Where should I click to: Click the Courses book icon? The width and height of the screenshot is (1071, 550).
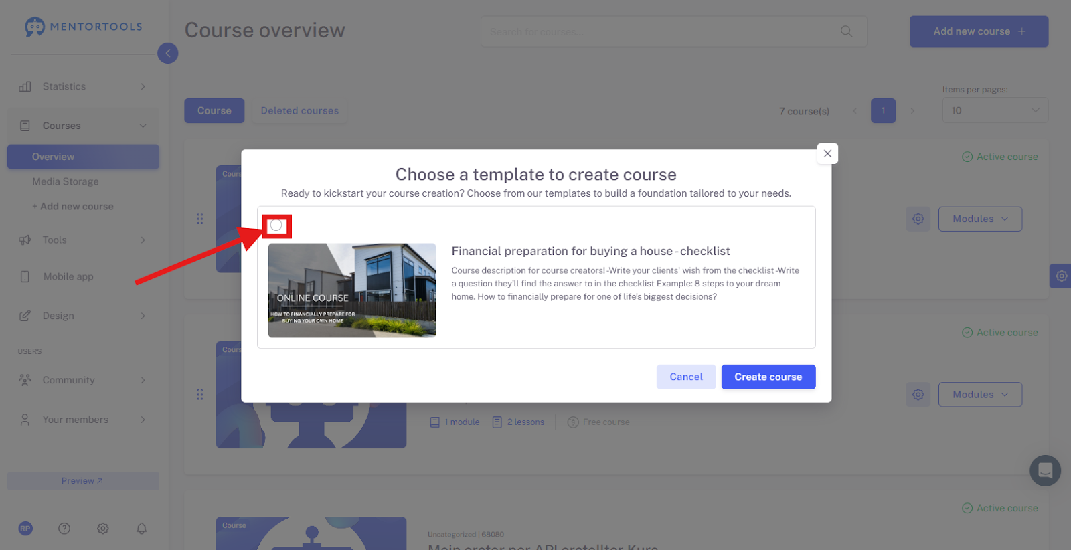pyautogui.click(x=25, y=126)
